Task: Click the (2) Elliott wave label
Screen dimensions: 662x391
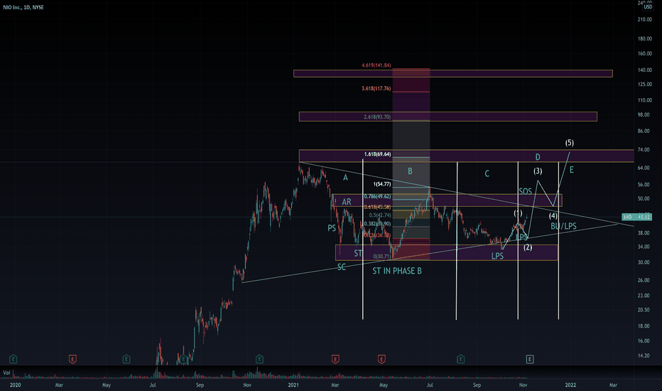Action: [528, 247]
